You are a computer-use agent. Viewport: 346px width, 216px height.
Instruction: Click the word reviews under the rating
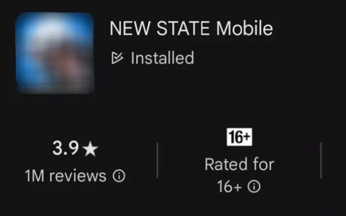click(78, 176)
